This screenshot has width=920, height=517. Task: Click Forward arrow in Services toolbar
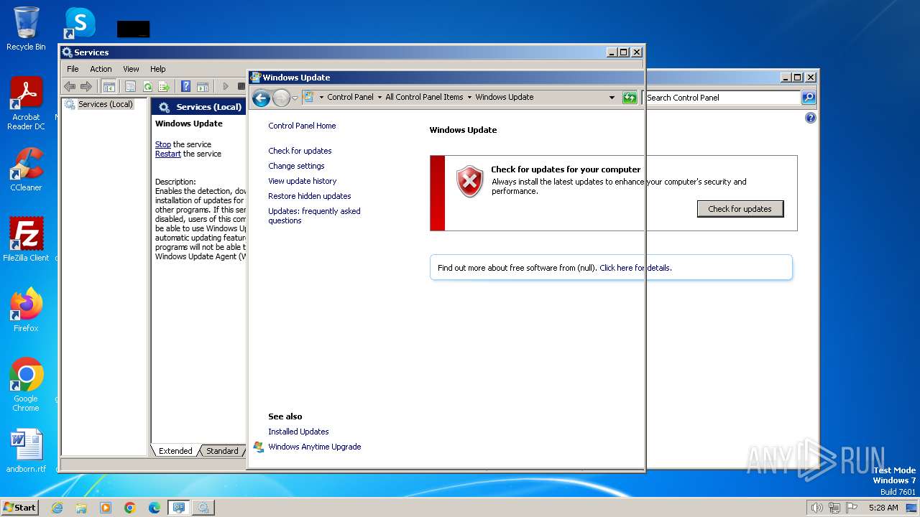click(x=86, y=86)
